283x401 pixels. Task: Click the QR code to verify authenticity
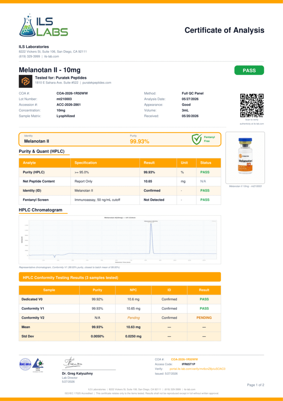252,106
